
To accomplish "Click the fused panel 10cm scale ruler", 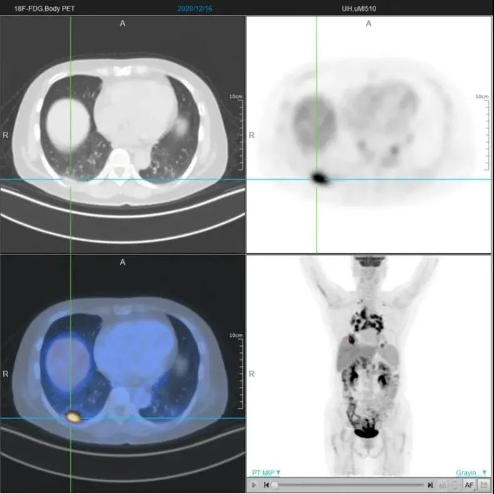I will coord(239,371).
